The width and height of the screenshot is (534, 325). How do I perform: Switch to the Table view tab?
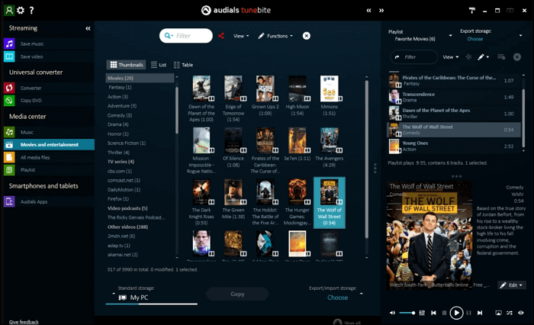point(183,65)
